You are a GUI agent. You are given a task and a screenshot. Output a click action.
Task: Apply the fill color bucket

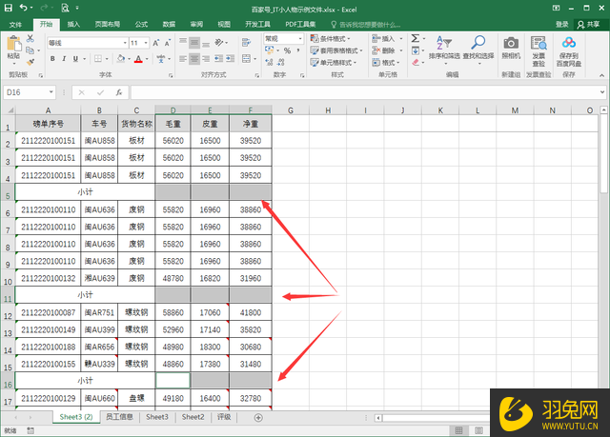(121, 59)
